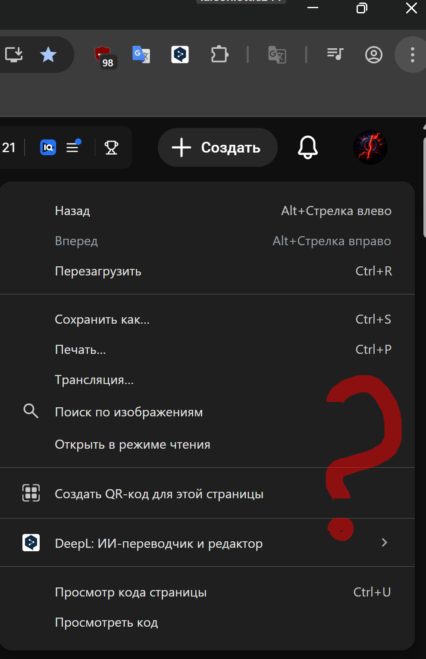Expand the DeepL submenu arrow

tap(384, 543)
